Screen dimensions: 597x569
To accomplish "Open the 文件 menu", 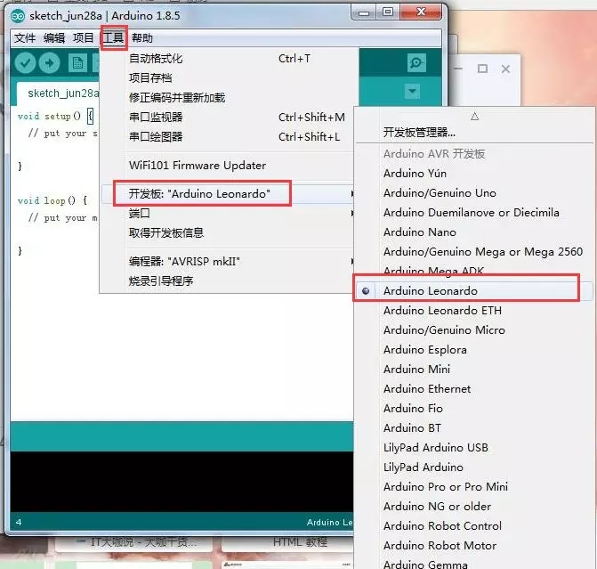I will click(25, 38).
